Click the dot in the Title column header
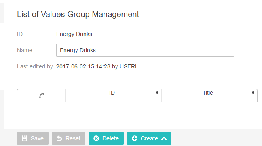The width and height of the screenshot is (262, 146). pyautogui.click(x=253, y=93)
